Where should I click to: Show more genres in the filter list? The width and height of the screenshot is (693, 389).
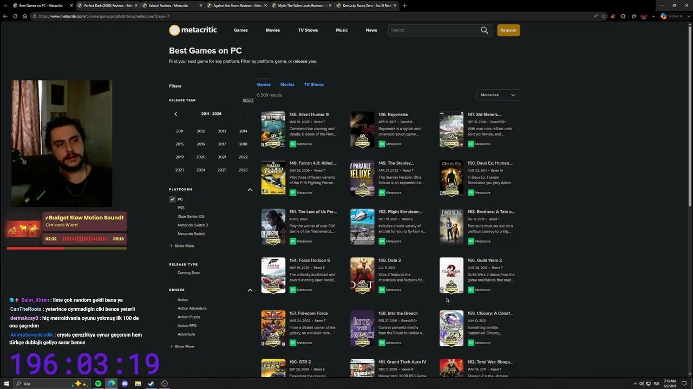182,346
